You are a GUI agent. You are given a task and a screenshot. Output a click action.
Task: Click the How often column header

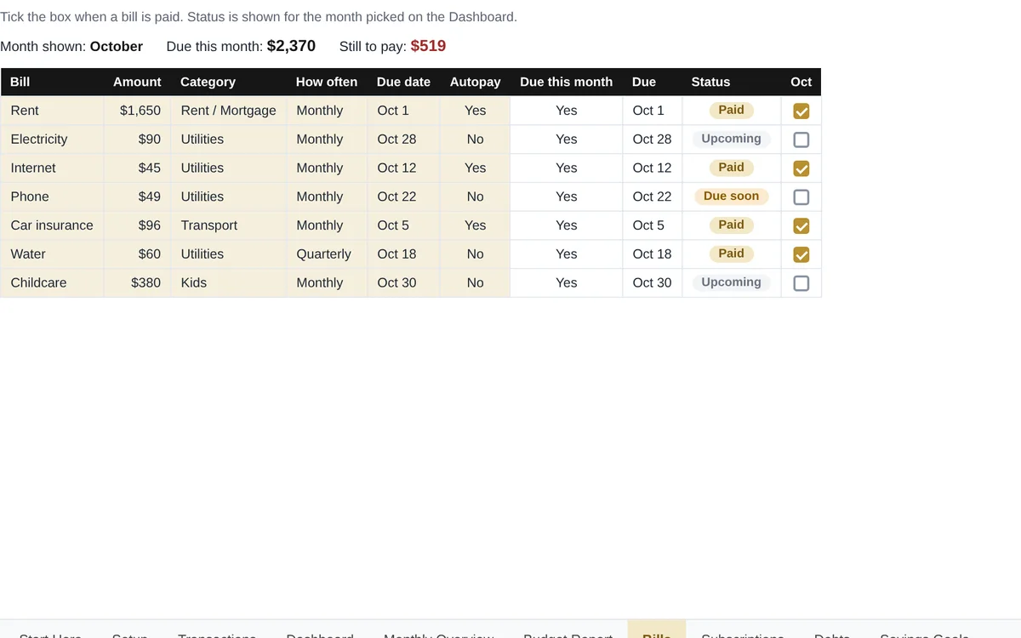327,82
